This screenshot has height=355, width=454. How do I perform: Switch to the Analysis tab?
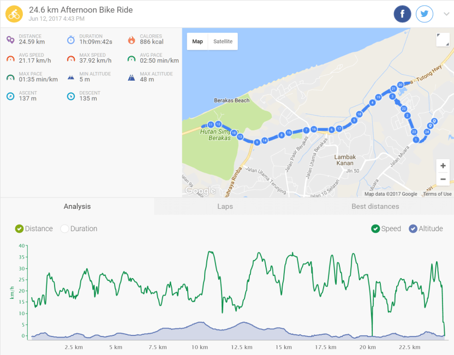click(77, 207)
